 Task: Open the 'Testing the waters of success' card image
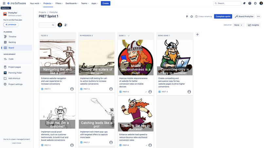coord(97,57)
